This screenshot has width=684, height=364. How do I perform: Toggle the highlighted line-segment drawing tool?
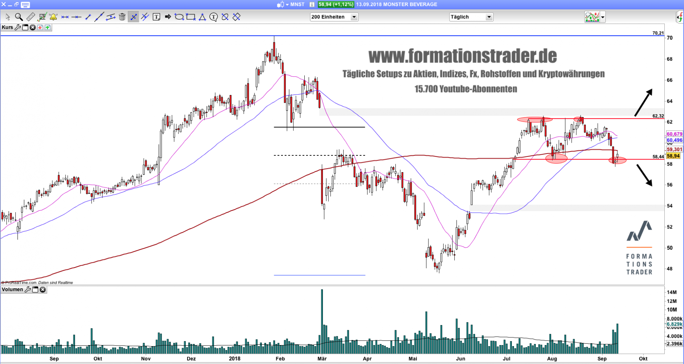point(133,17)
